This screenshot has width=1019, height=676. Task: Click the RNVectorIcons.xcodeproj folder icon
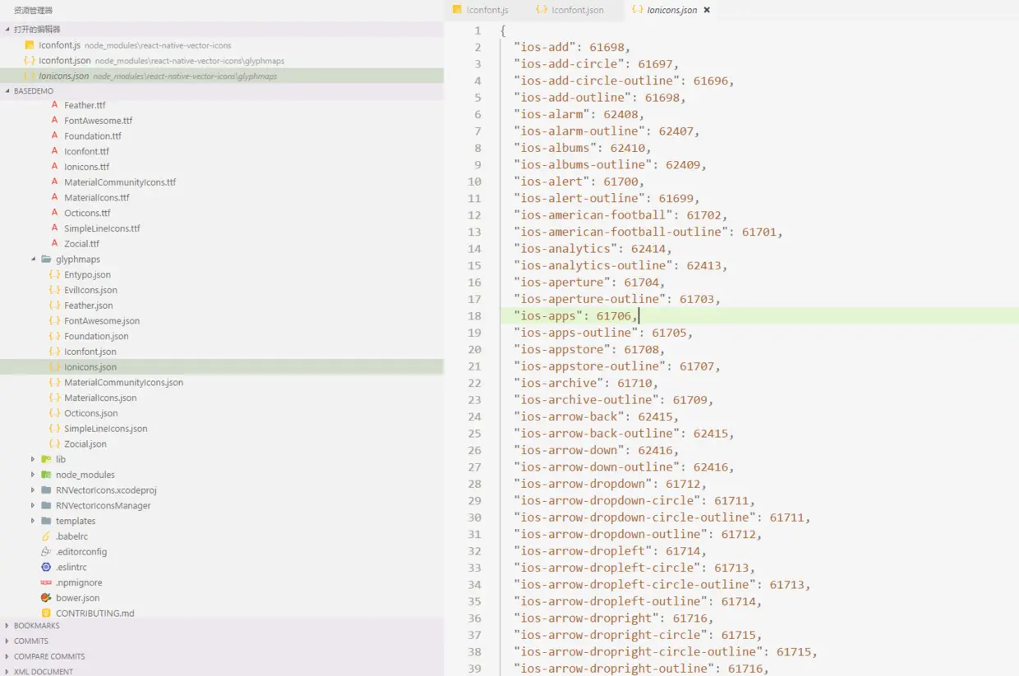46,490
